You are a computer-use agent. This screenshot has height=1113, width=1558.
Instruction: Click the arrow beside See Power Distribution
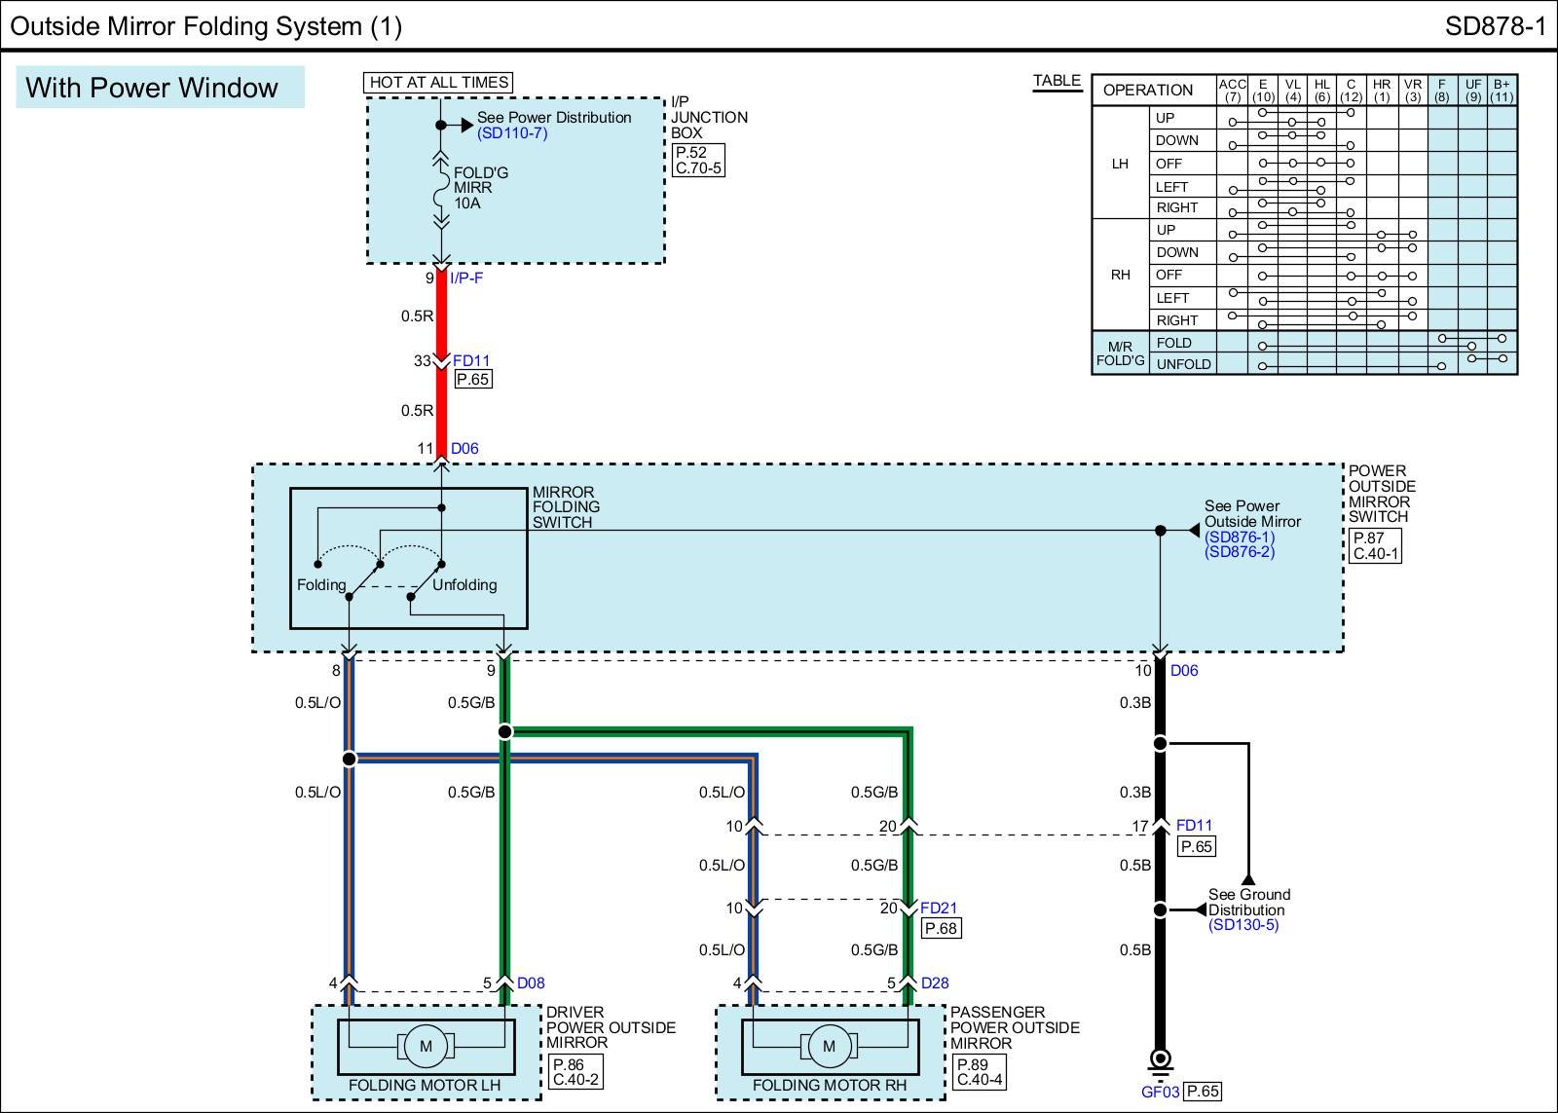click(x=466, y=125)
